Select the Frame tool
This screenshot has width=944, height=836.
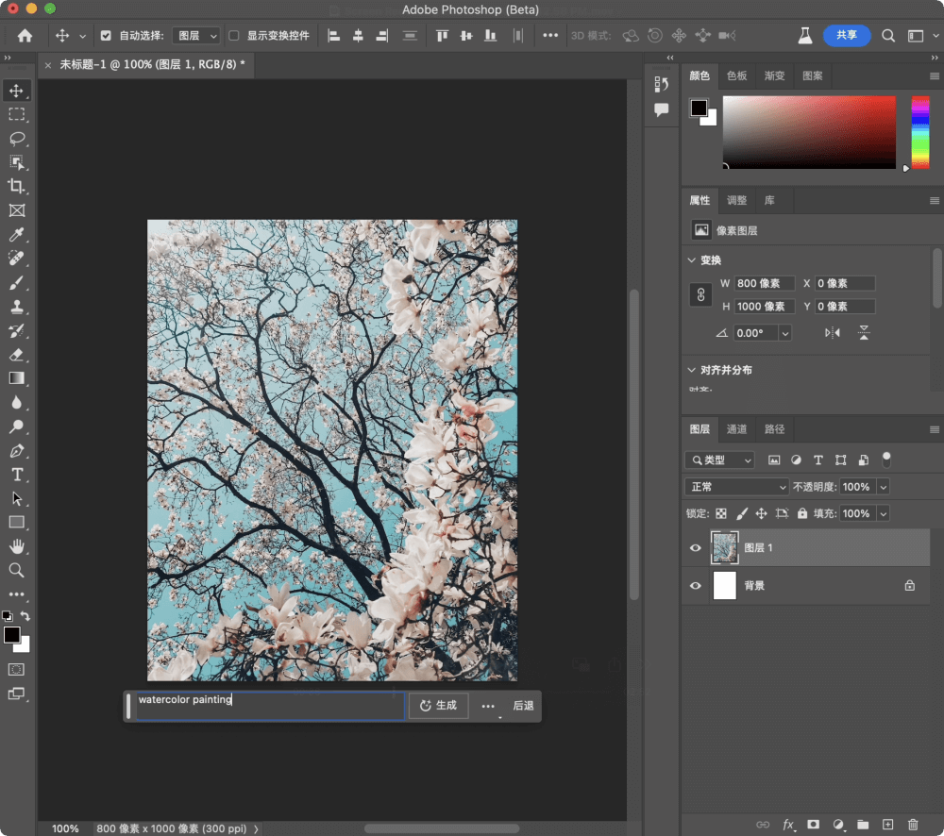coord(16,210)
